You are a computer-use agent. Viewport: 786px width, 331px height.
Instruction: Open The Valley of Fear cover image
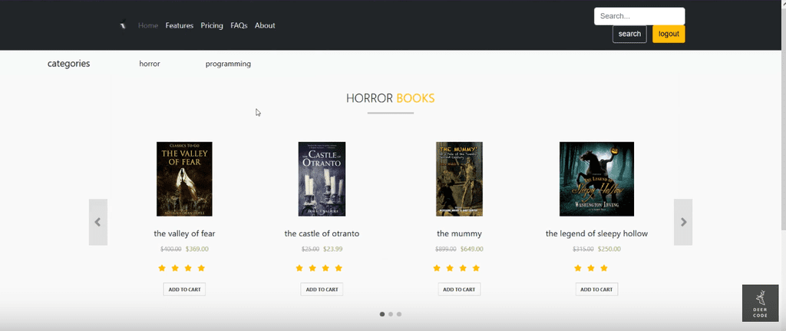pos(184,179)
